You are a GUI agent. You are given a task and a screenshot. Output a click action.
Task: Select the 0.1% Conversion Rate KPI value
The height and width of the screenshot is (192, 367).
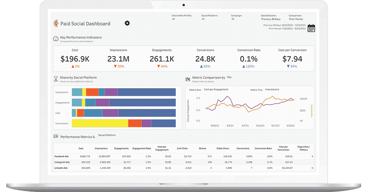249,59
